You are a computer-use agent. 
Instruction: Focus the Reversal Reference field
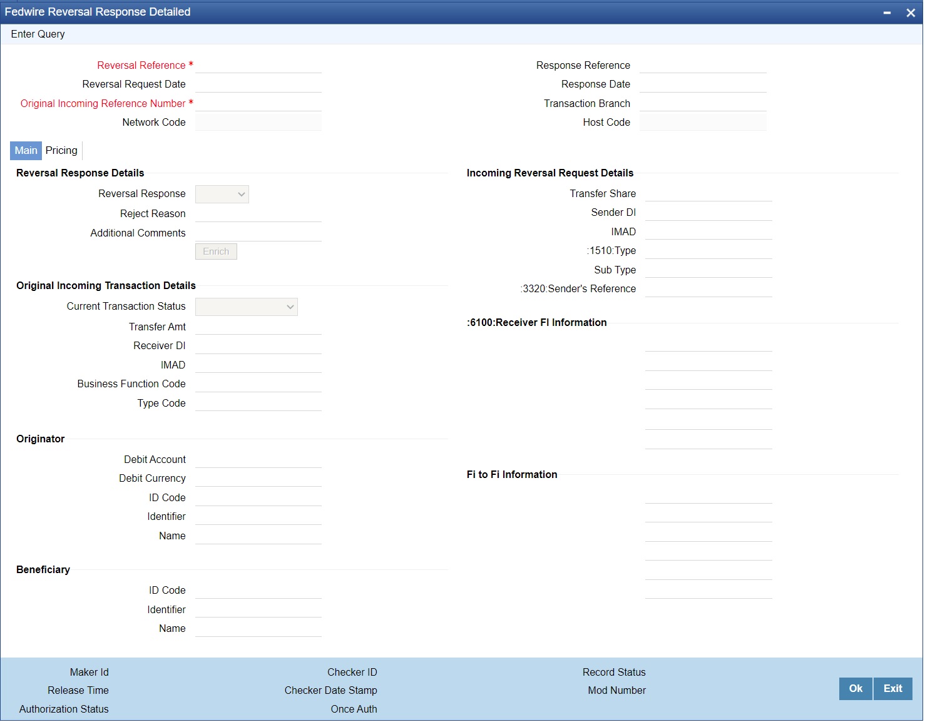(x=258, y=66)
